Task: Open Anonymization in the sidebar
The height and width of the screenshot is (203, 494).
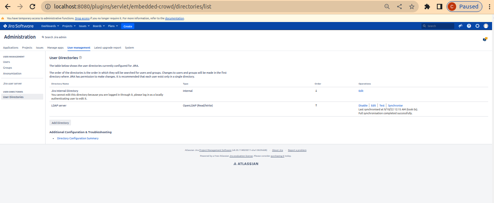Action: 12,73
